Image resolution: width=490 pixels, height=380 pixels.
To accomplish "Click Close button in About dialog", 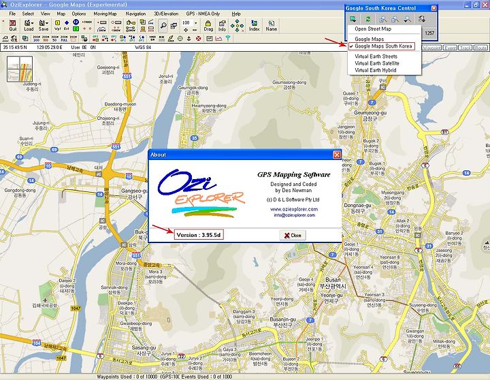I will click(293, 235).
